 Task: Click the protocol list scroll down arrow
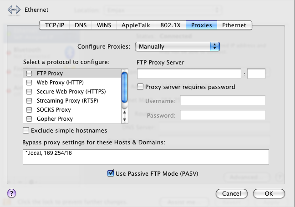(125, 119)
